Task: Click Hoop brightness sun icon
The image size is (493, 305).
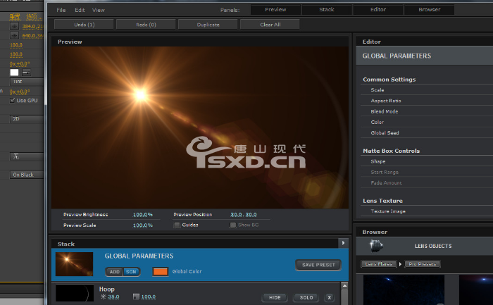Action: 103,297
